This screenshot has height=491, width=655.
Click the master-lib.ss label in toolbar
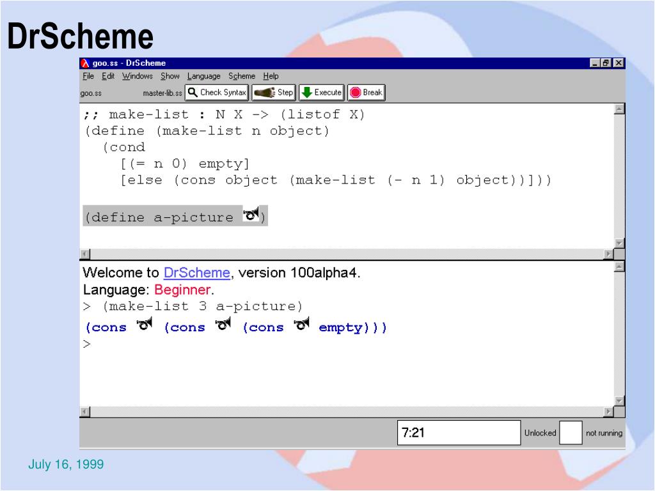(162, 93)
